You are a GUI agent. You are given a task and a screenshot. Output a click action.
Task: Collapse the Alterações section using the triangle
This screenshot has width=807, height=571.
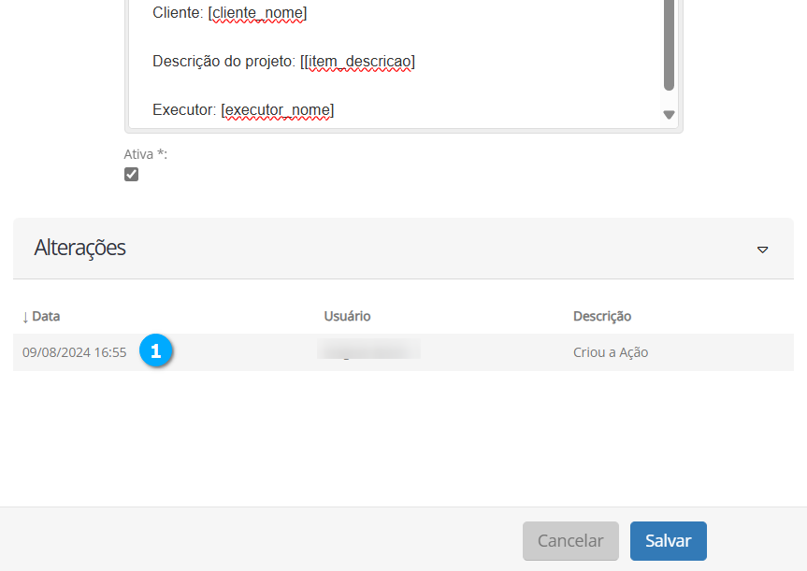[x=762, y=250]
